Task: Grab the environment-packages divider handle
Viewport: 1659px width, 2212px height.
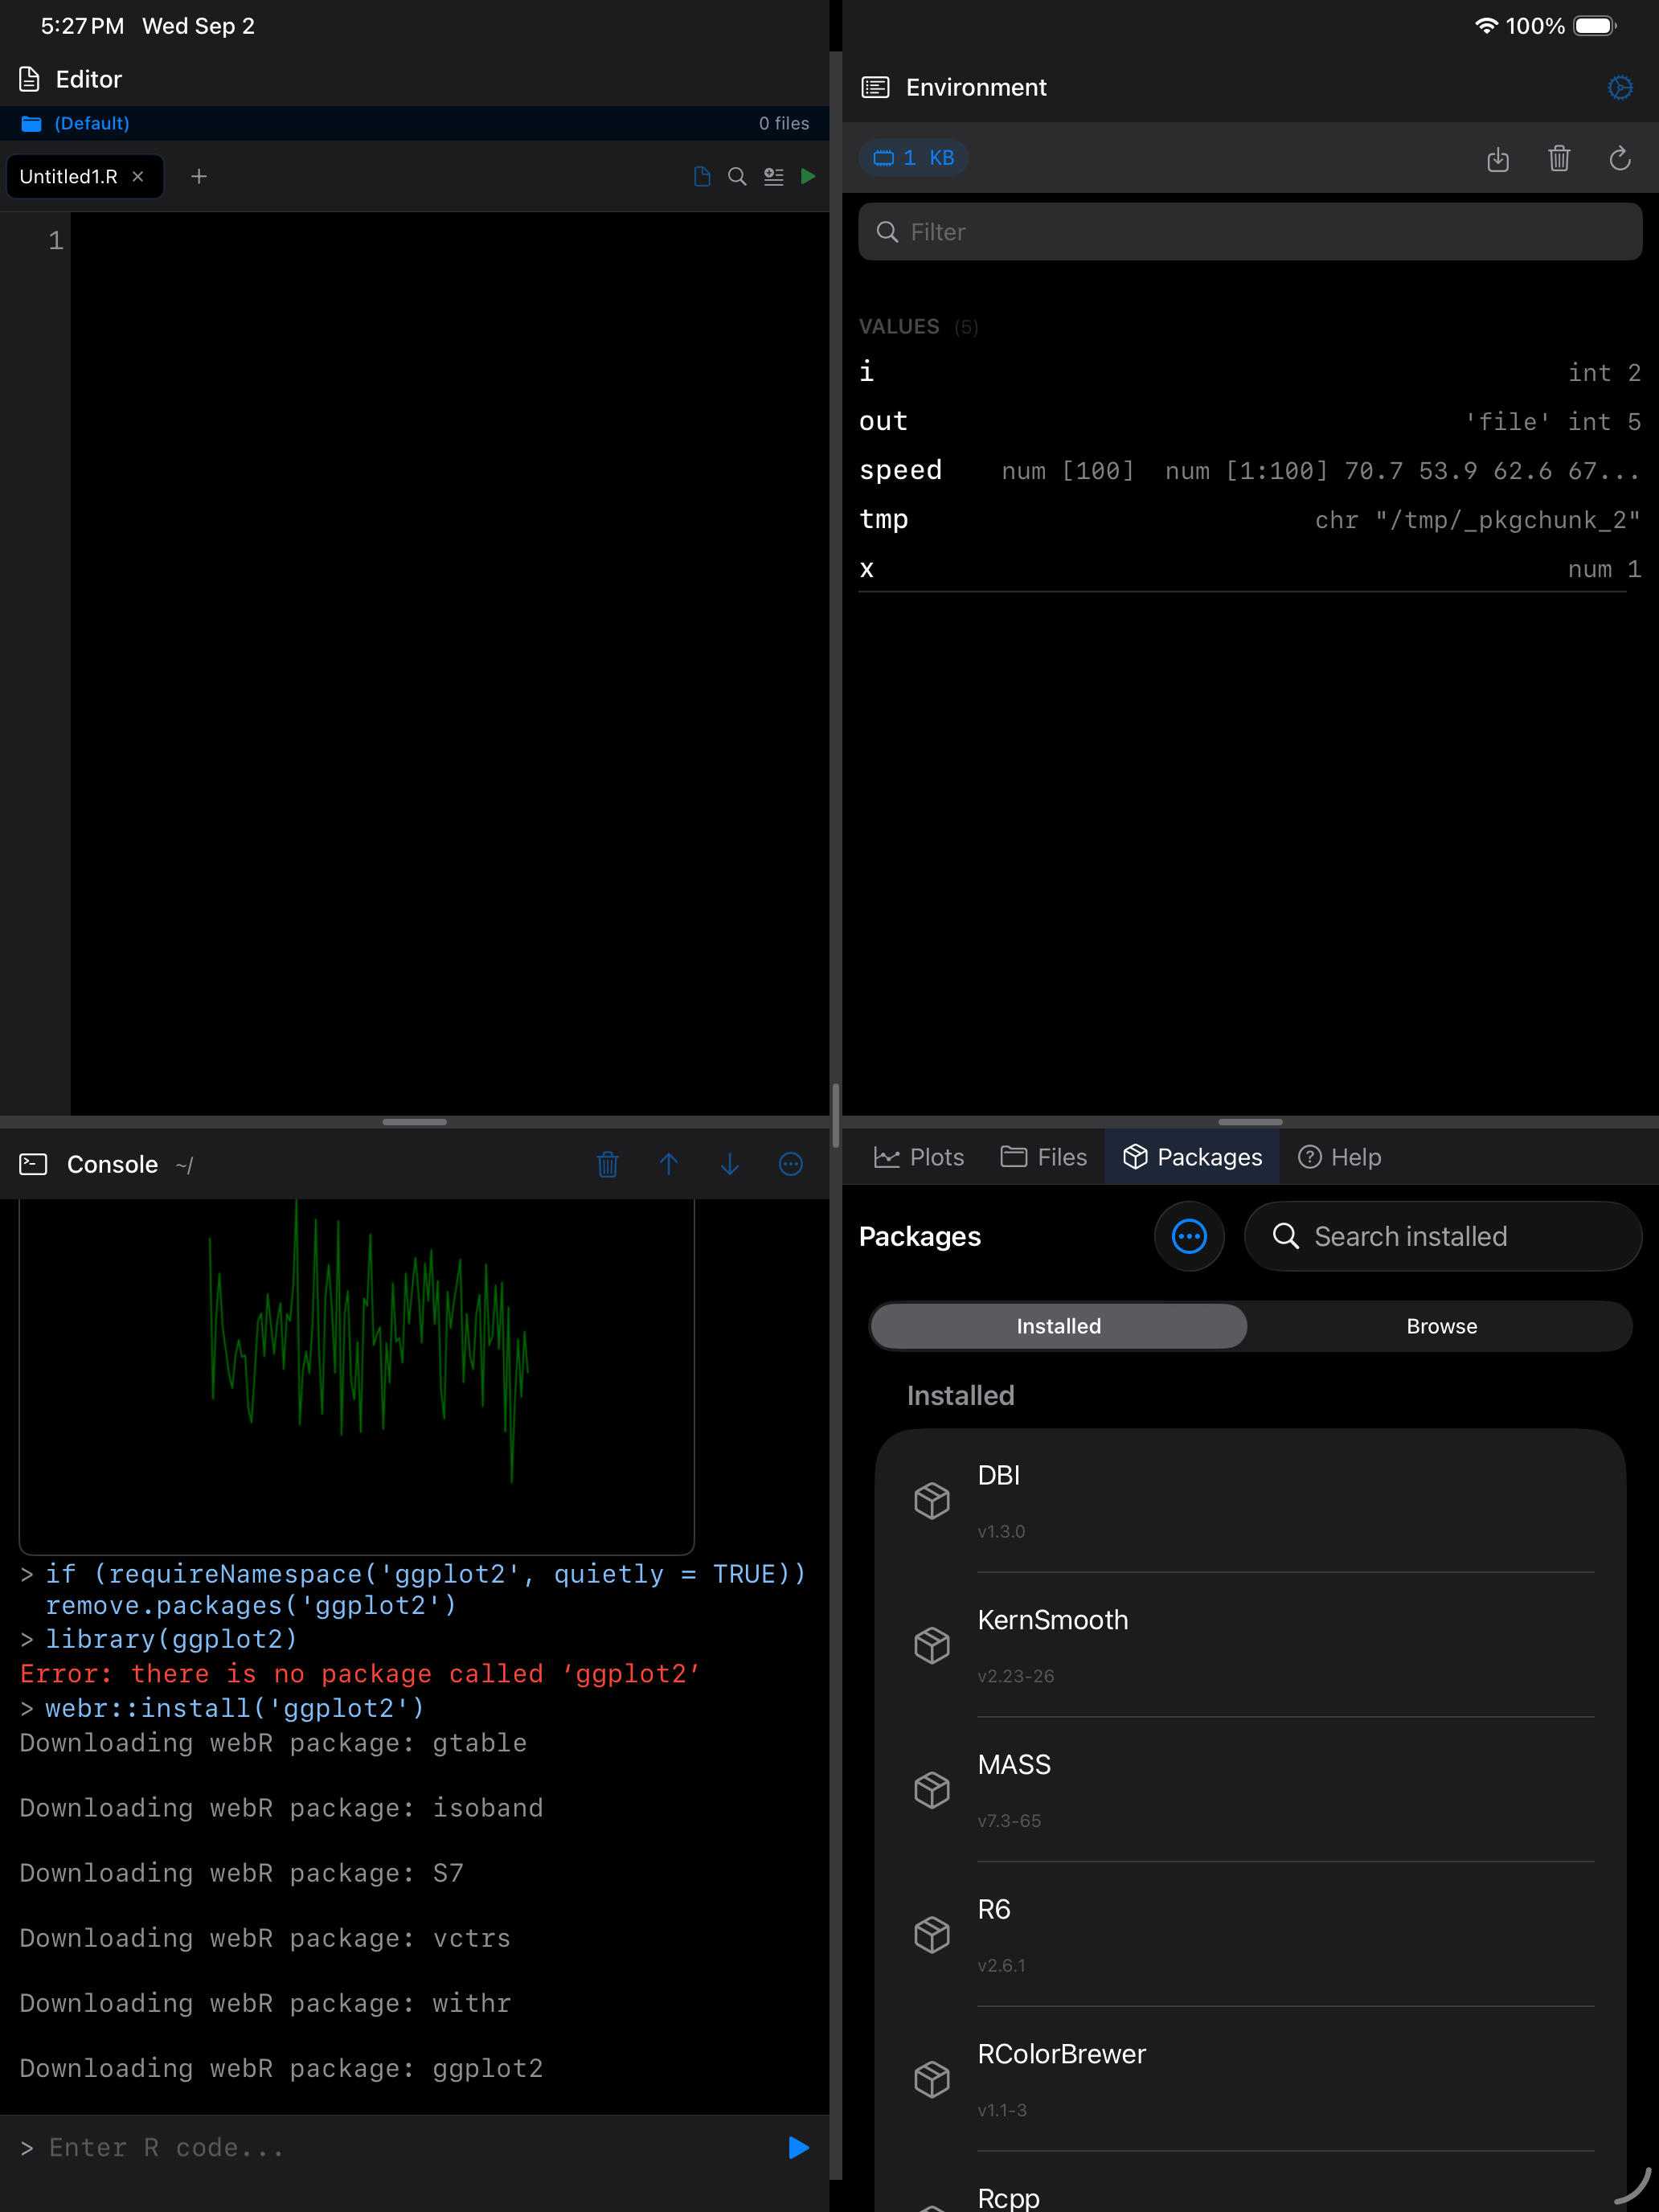Action: pos(1250,1122)
